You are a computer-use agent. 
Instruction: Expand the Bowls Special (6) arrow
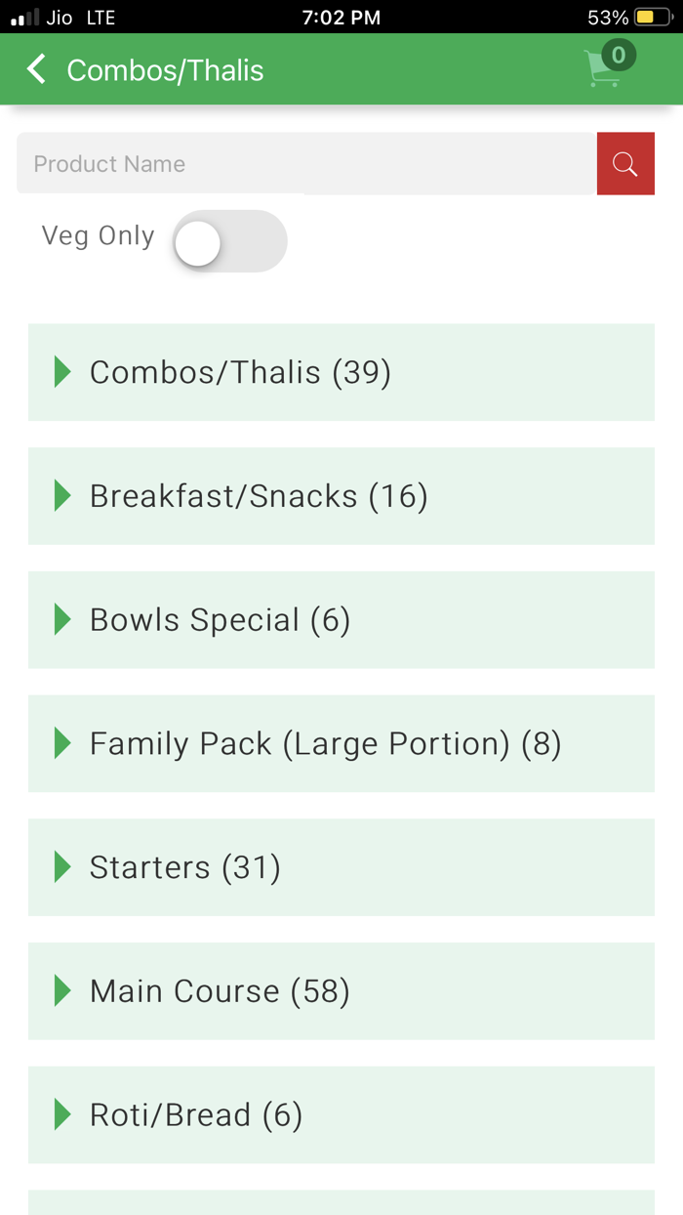point(62,619)
